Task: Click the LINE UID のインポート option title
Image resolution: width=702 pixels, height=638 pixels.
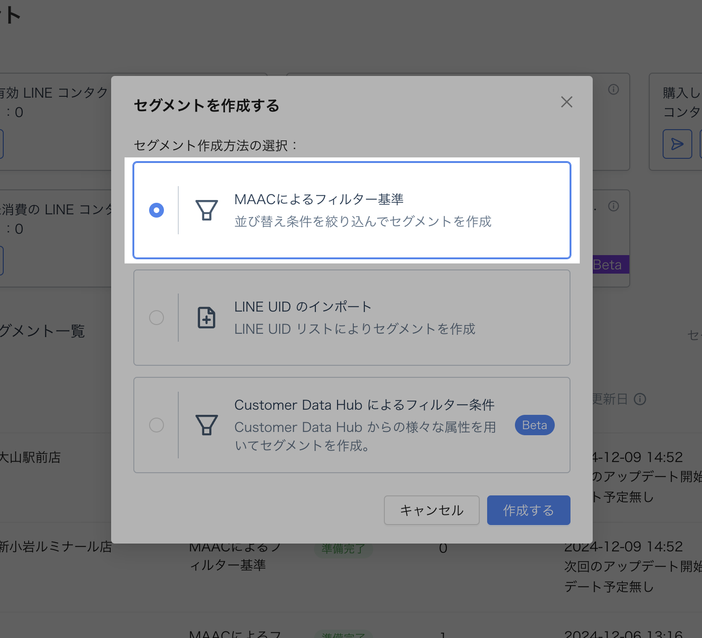Action: (303, 306)
